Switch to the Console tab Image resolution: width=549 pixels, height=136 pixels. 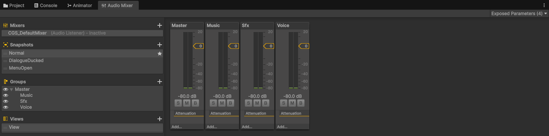tap(46, 5)
